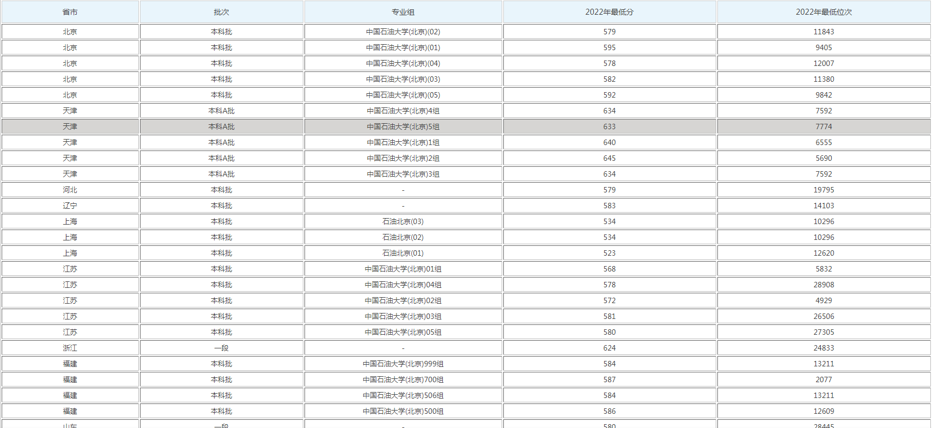Click the 专业组 column header
Viewport: 932px width, 428px height.
point(403,12)
